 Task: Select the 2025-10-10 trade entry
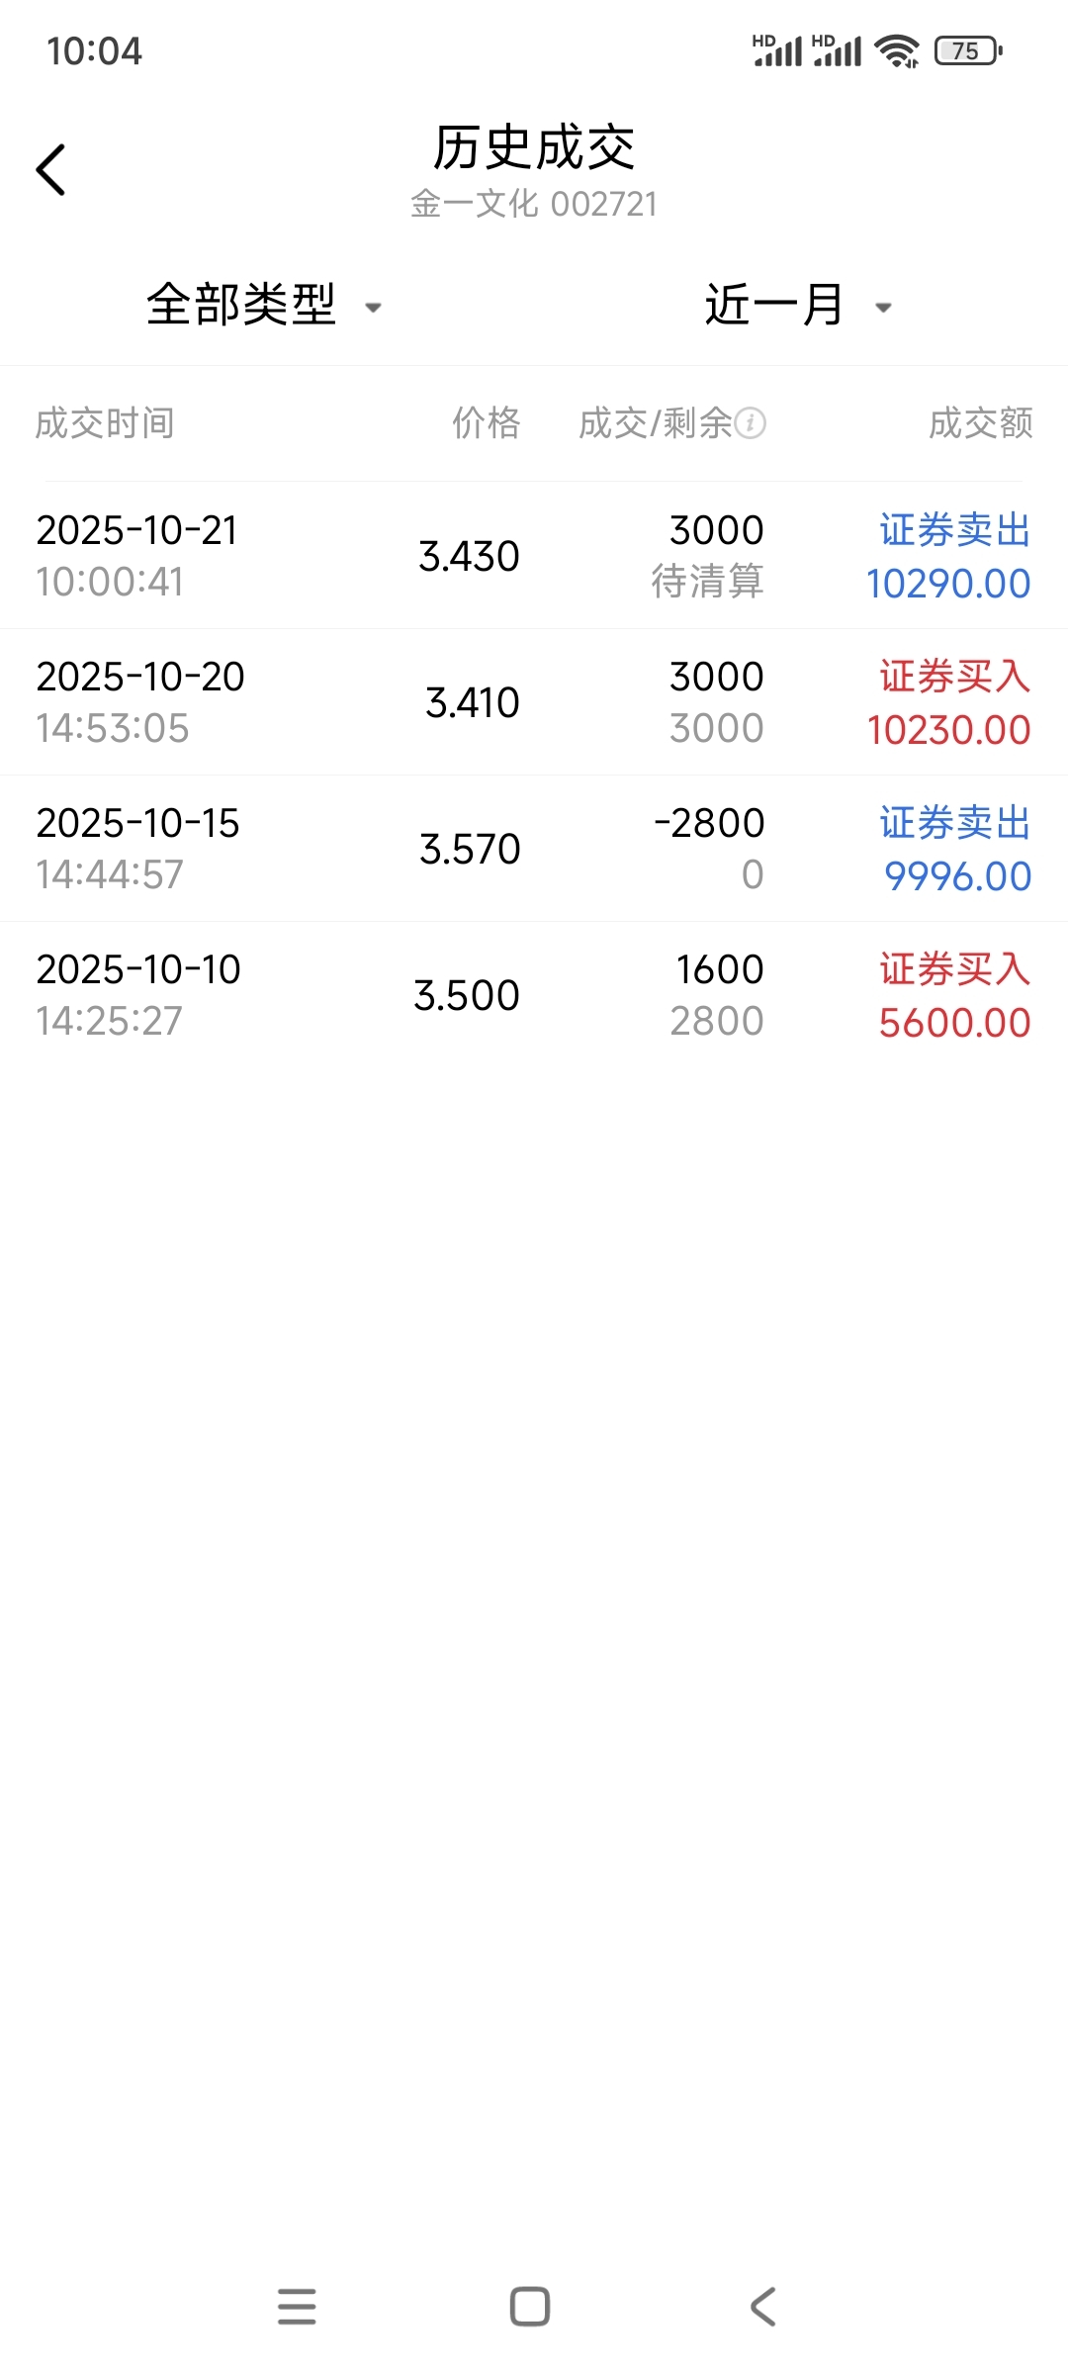pyautogui.click(x=534, y=995)
